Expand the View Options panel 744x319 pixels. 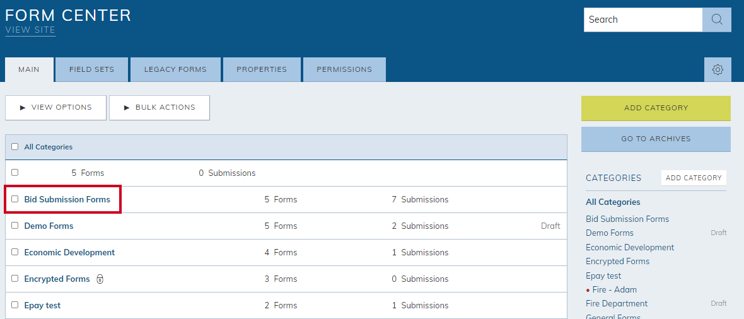pyautogui.click(x=55, y=108)
